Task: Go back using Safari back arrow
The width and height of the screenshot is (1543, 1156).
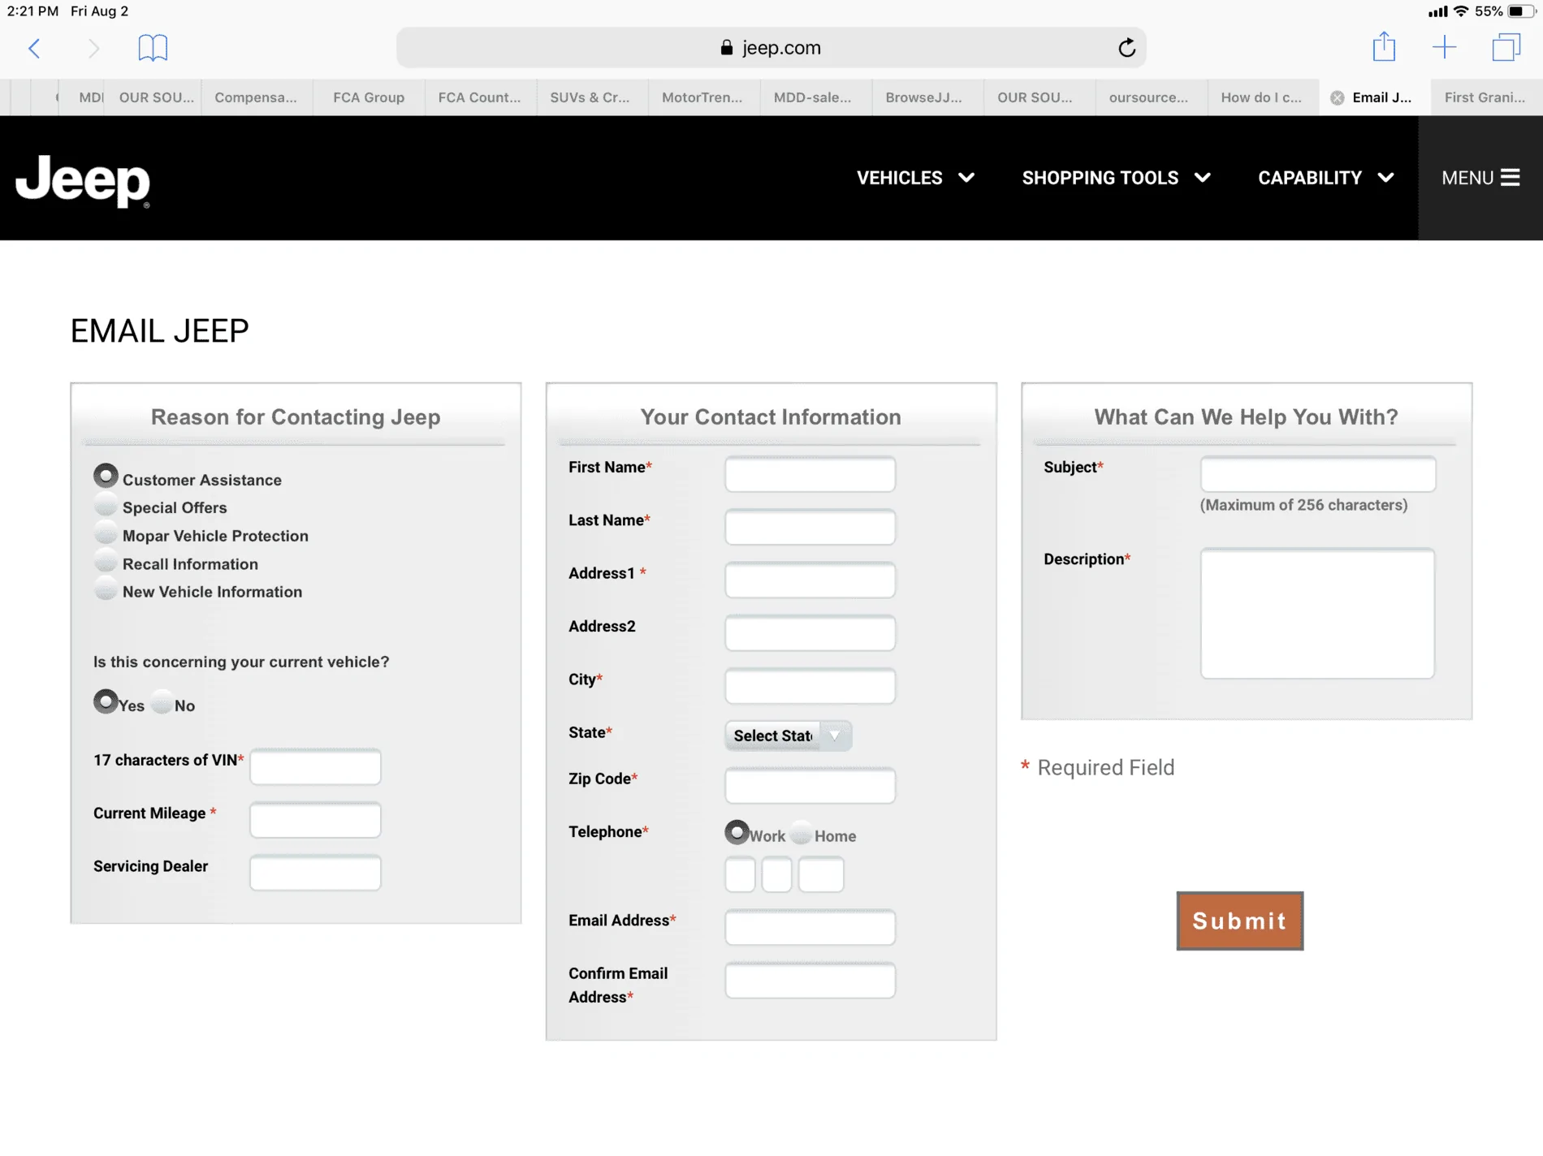Action: pos(34,48)
